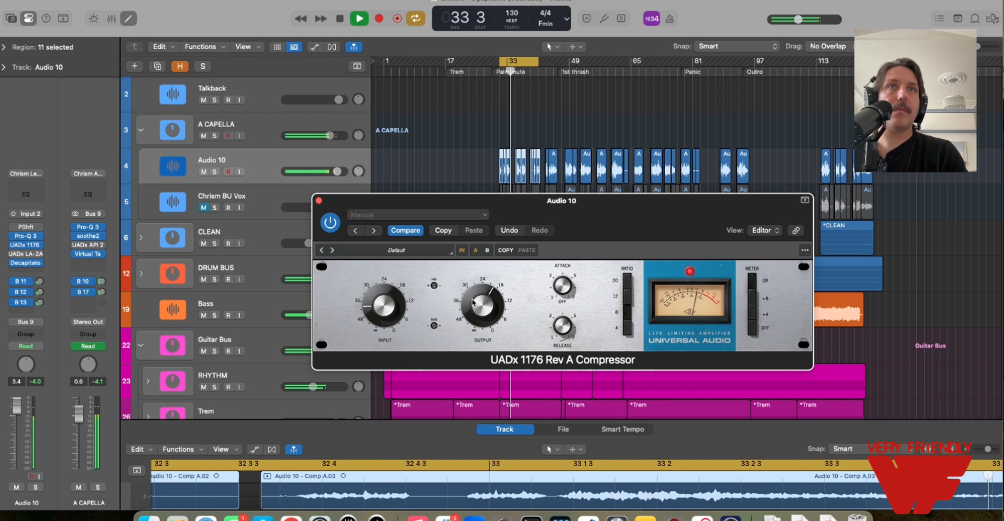This screenshot has width=1004, height=521.
Task: Open the Manual preset dropdown in plugin
Action: coord(418,215)
